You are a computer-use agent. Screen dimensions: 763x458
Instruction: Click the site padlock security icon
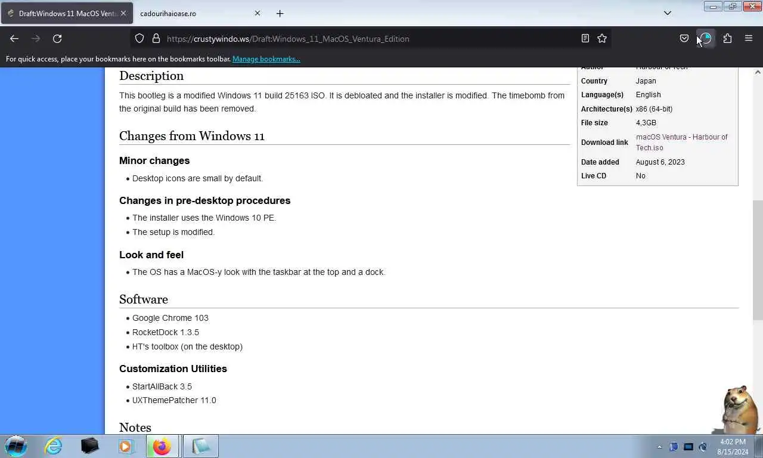pos(156,39)
